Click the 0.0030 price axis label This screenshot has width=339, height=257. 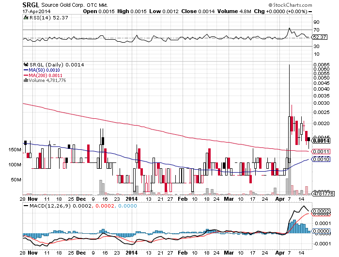point(322,103)
